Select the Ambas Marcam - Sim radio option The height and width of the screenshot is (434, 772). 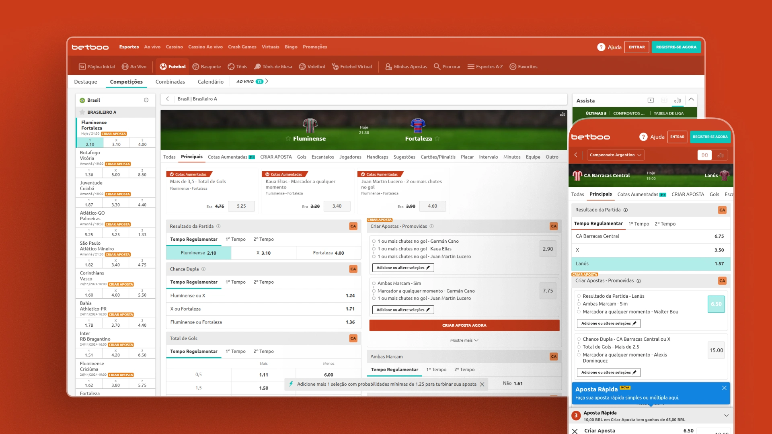[374, 283]
